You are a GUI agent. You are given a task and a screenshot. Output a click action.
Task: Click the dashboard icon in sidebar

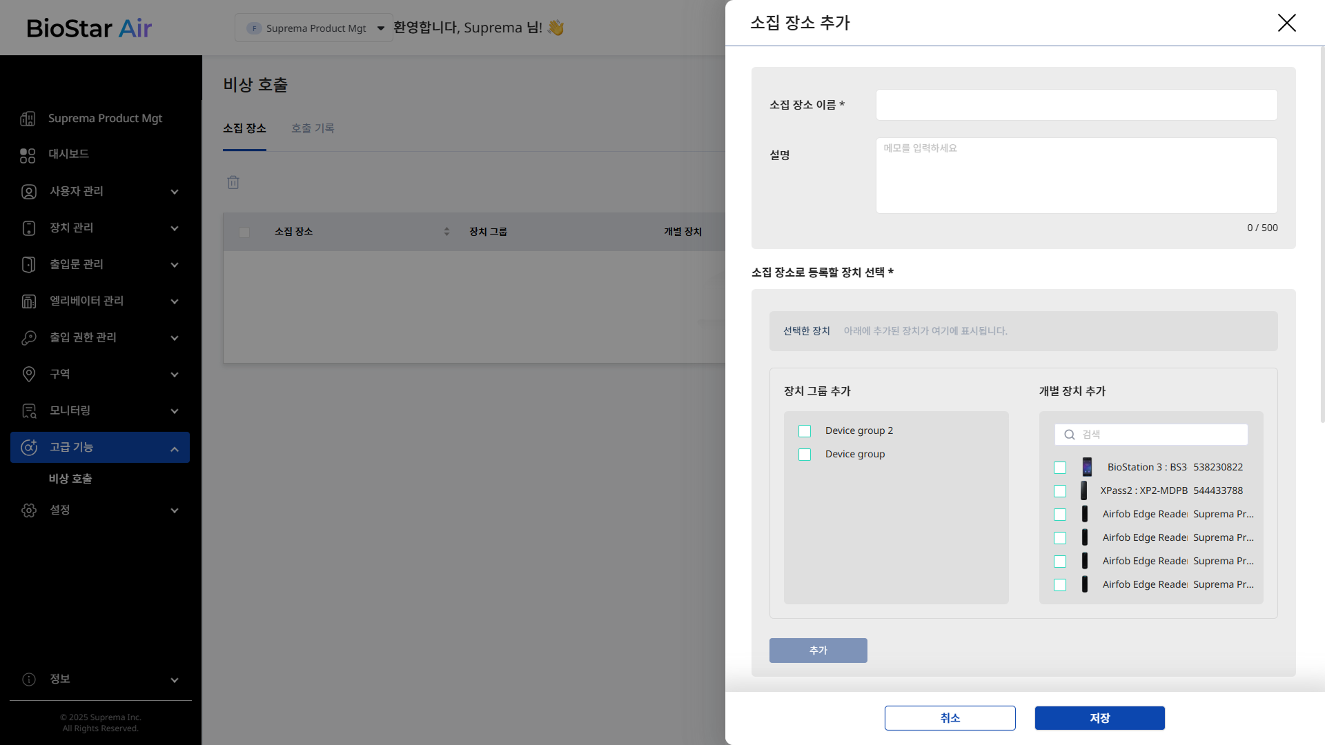click(28, 155)
